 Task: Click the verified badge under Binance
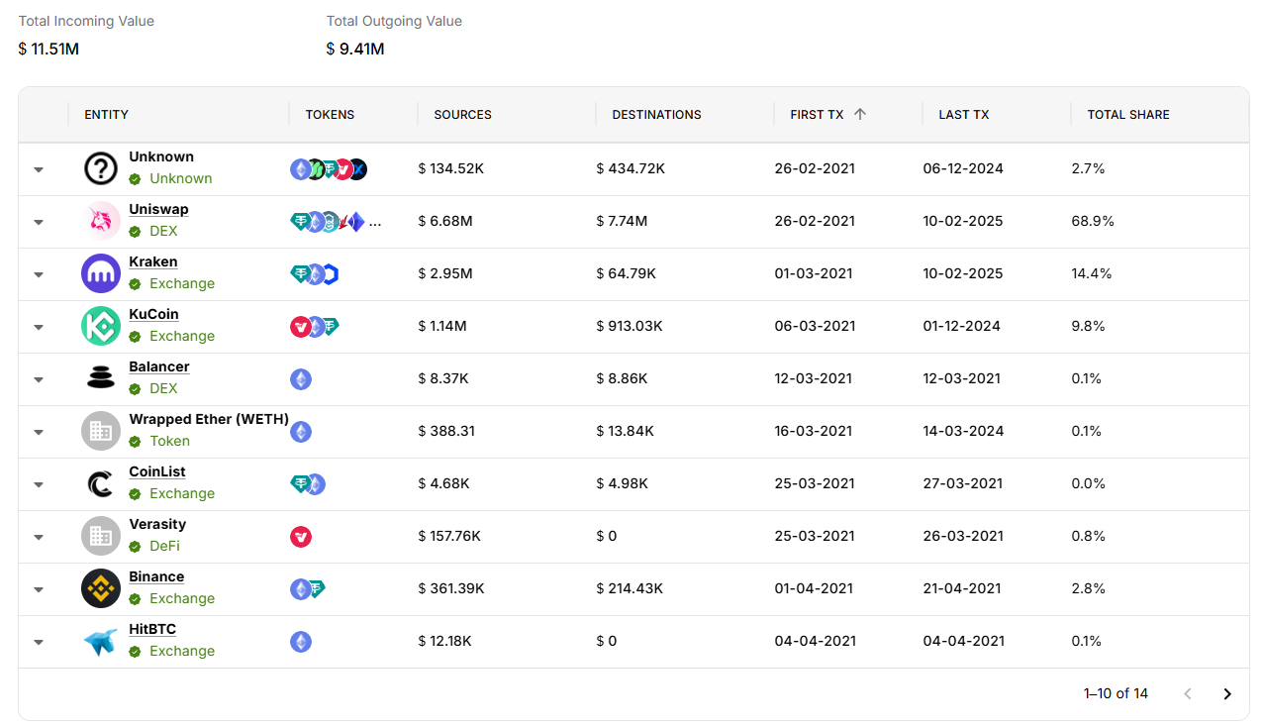(x=135, y=599)
